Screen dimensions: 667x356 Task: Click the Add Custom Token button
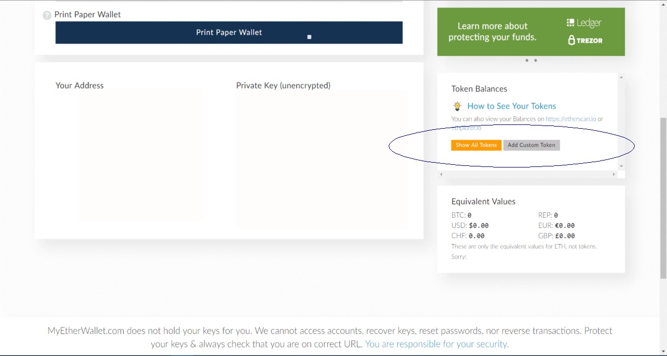coord(531,145)
